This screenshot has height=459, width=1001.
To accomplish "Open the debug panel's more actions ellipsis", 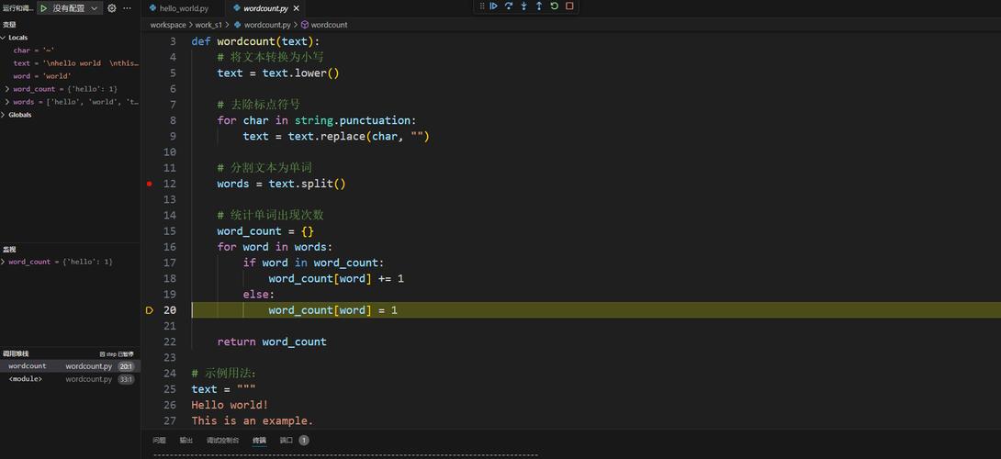I will click(x=127, y=8).
